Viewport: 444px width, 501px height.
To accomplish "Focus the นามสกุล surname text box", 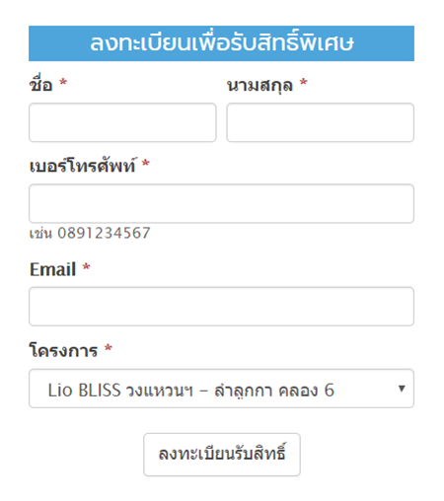I will point(320,122).
